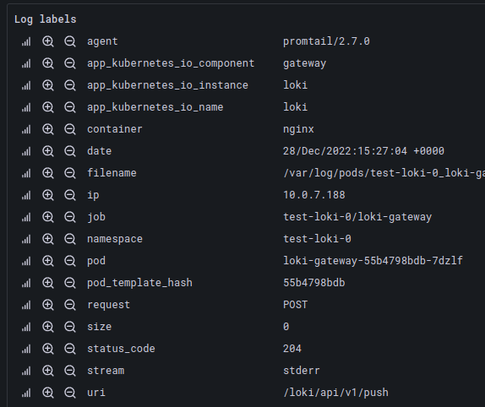Viewport: 485px width, 407px height.
Task: Select the value loki-gateway-55b4798bdb-7dzlf
Action: 373,261
